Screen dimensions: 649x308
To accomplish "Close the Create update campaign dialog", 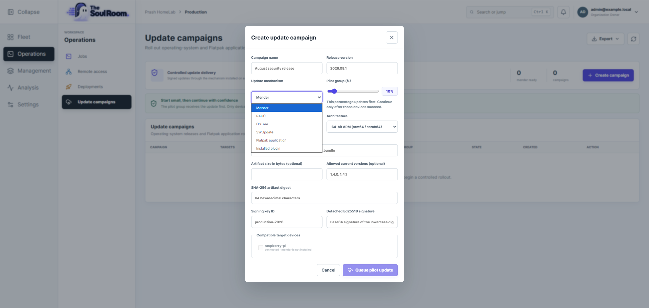I will coord(391,37).
